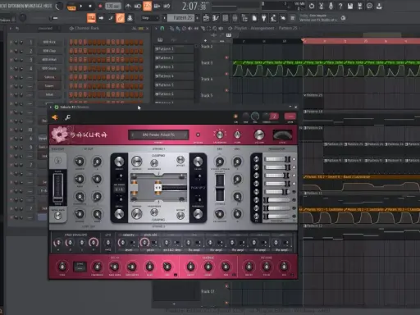Select previous Sakura preset arrow
This screenshot has width=420, height=315.
point(132,135)
